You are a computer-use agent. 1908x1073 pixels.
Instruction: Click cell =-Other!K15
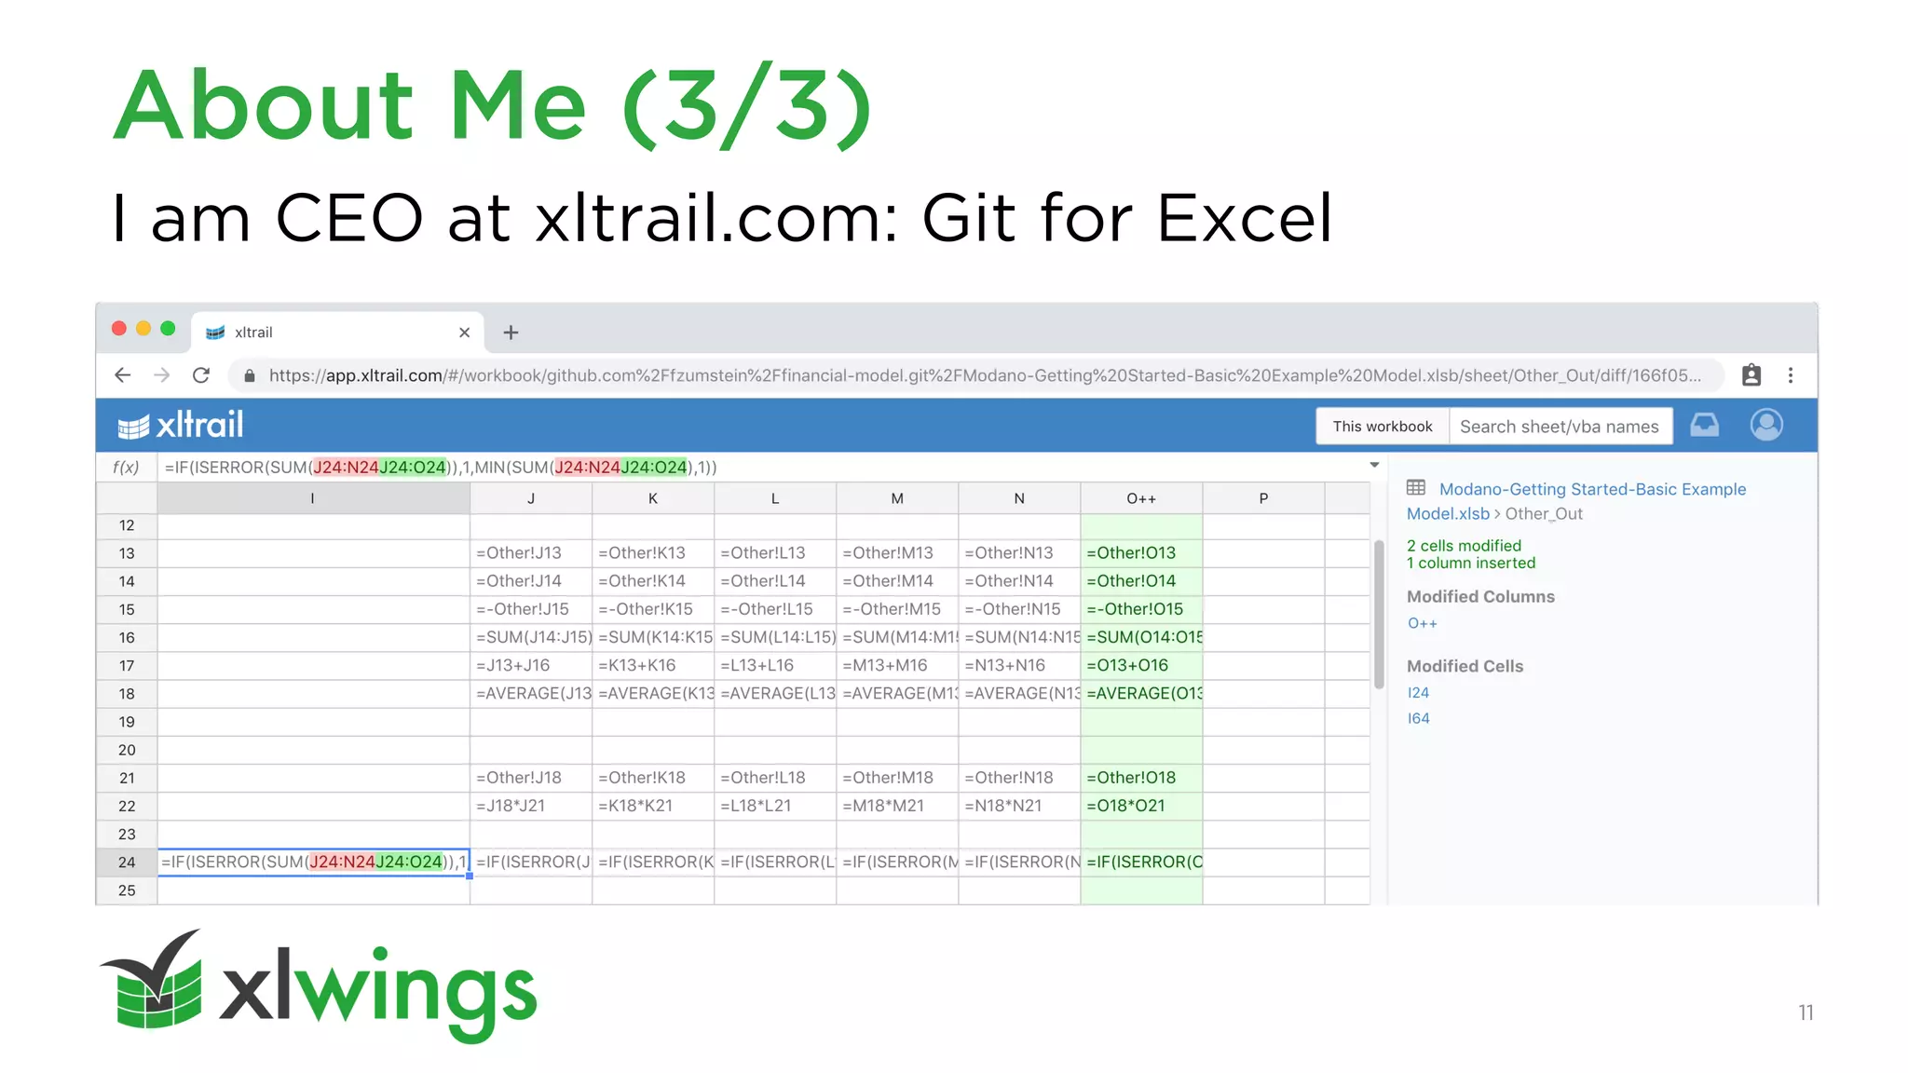[x=653, y=609]
